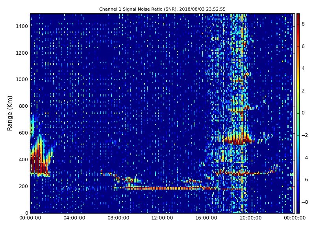
Task: Click the colorbar label −8
Action: [305, 202]
